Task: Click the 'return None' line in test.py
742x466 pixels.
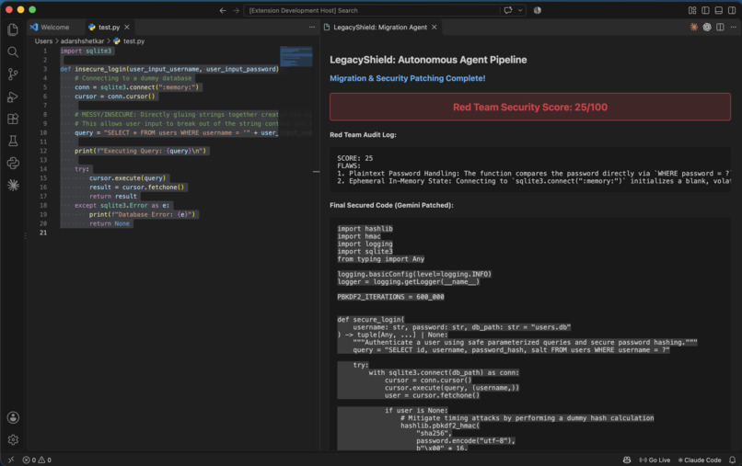Action: pos(110,223)
